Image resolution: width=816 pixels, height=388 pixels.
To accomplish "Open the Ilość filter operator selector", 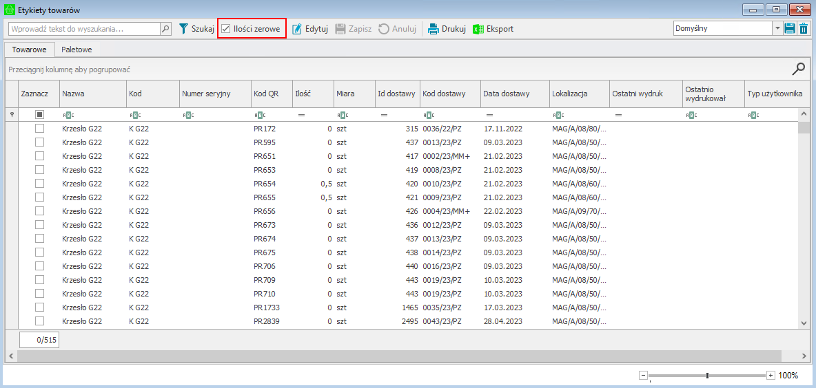I will pyautogui.click(x=301, y=115).
